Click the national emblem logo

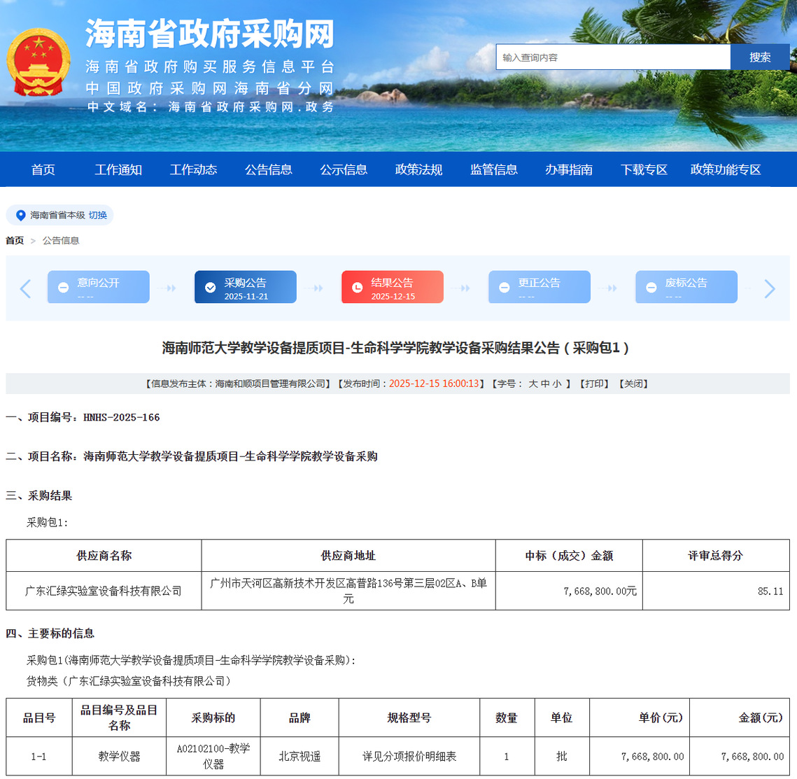click(38, 63)
